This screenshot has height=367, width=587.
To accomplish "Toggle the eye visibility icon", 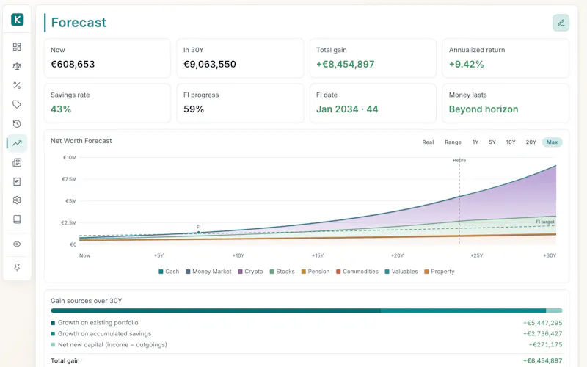I will click(17, 244).
